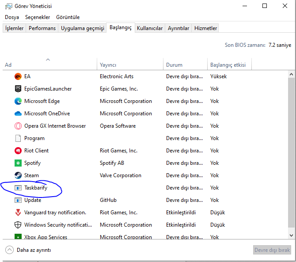Click the scrollbar up arrow

(291, 74)
